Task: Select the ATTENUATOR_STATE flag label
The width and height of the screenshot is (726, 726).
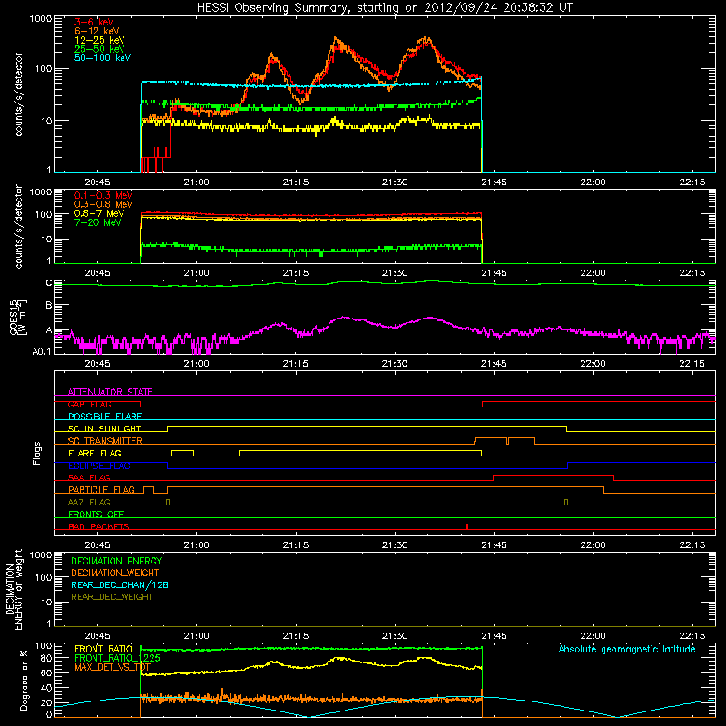Action: [x=110, y=392]
